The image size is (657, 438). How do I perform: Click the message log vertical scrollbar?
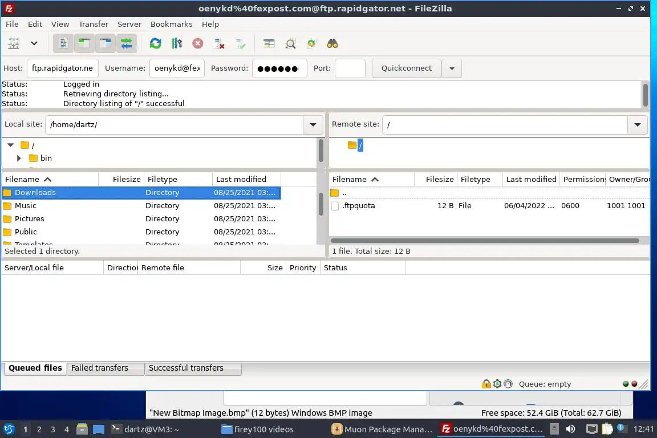pyautogui.click(x=645, y=94)
